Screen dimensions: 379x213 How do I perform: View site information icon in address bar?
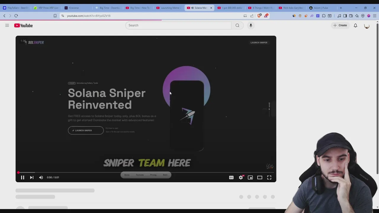click(62, 16)
